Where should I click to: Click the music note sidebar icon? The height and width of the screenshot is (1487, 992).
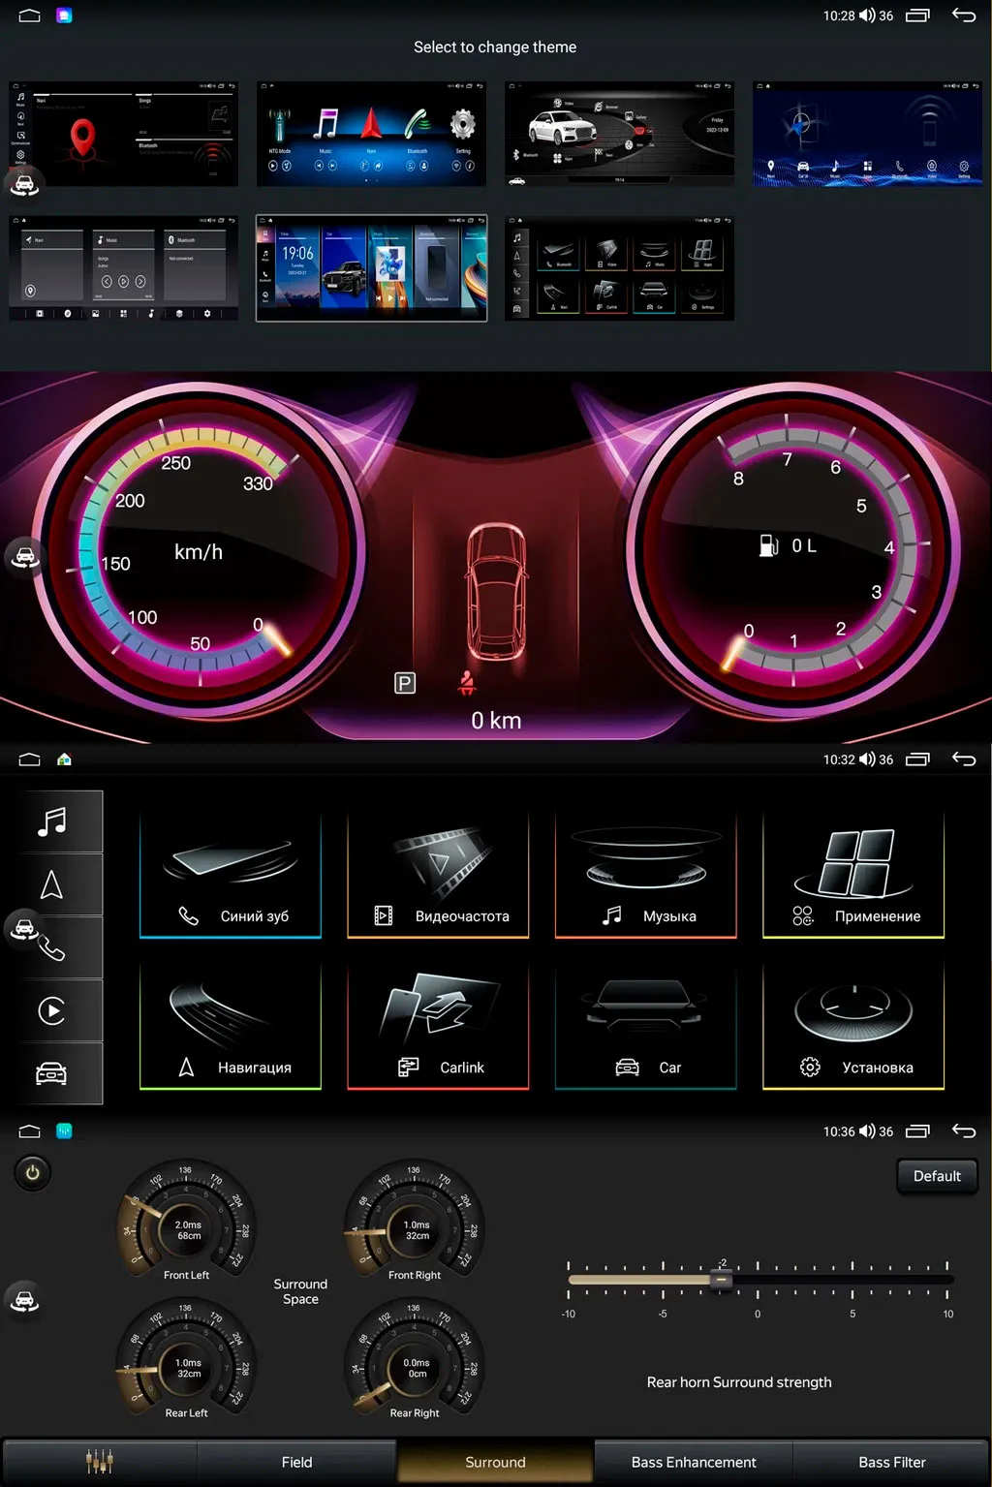[51, 821]
